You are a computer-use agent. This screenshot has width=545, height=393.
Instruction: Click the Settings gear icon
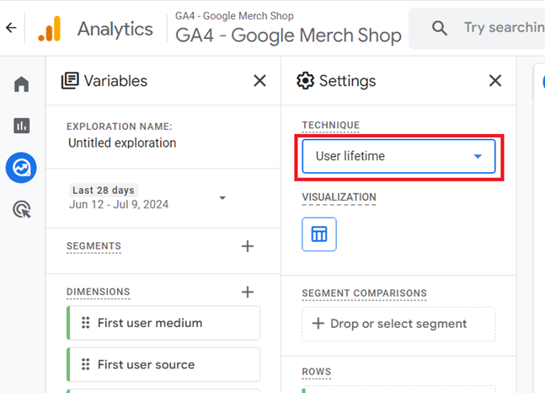point(305,81)
